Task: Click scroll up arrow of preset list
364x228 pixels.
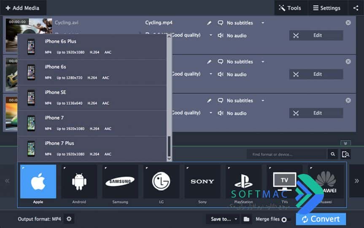Action: pos(169,37)
